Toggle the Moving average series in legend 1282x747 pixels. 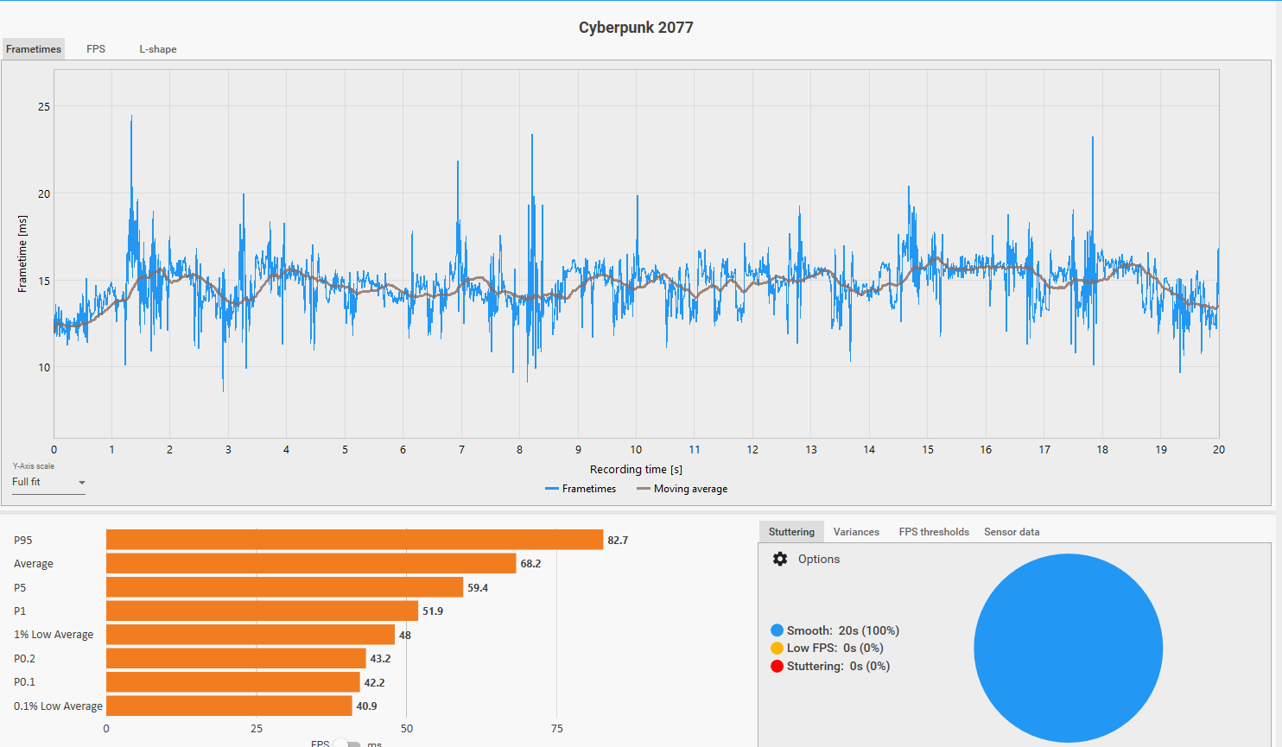[682, 489]
